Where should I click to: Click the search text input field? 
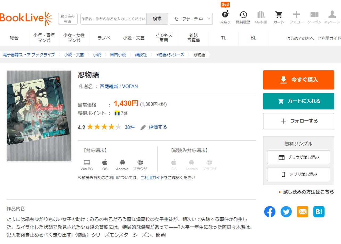click(x=113, y=19)
